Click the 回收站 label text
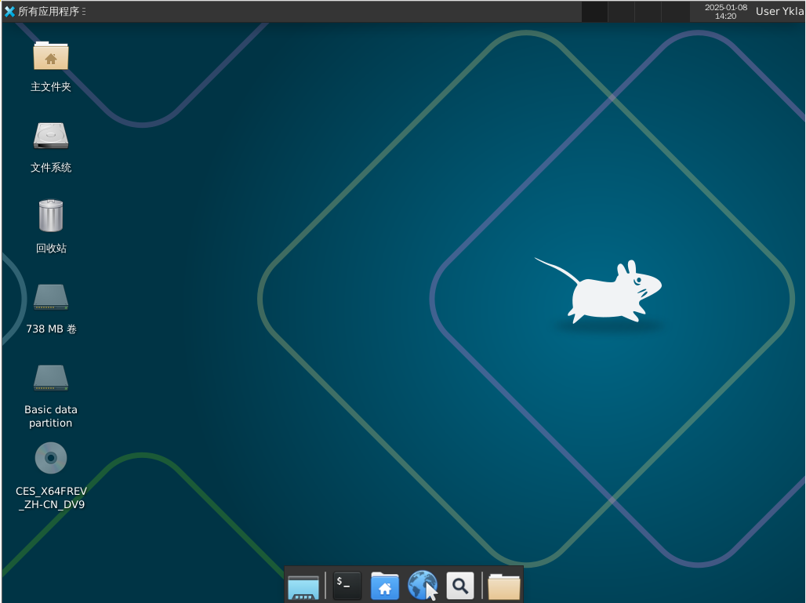806x603 pixels. 51,249
